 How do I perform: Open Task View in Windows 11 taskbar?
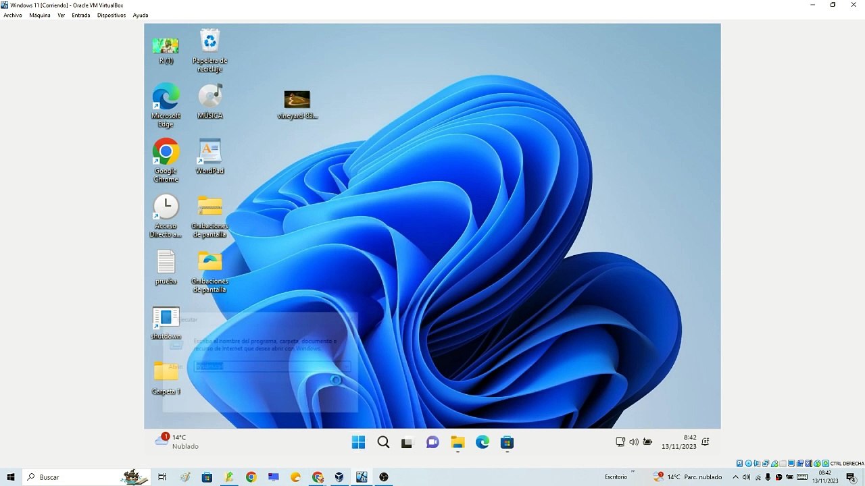tap(407, 443)
